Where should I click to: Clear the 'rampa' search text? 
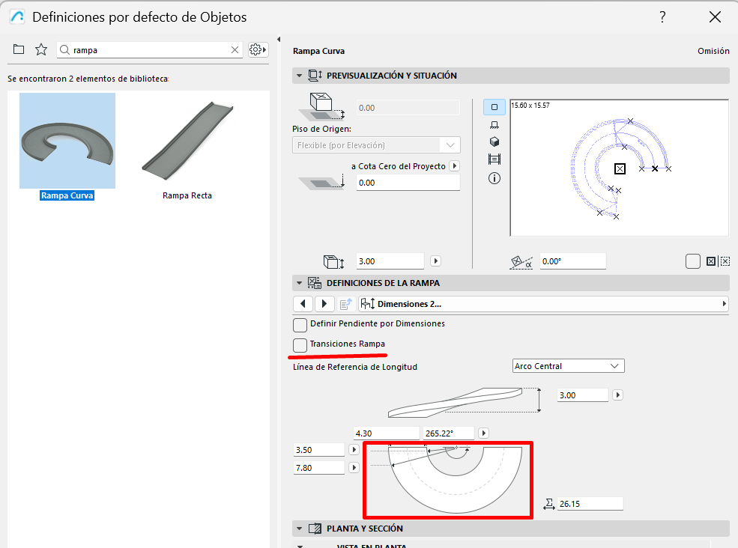point(235,50)
